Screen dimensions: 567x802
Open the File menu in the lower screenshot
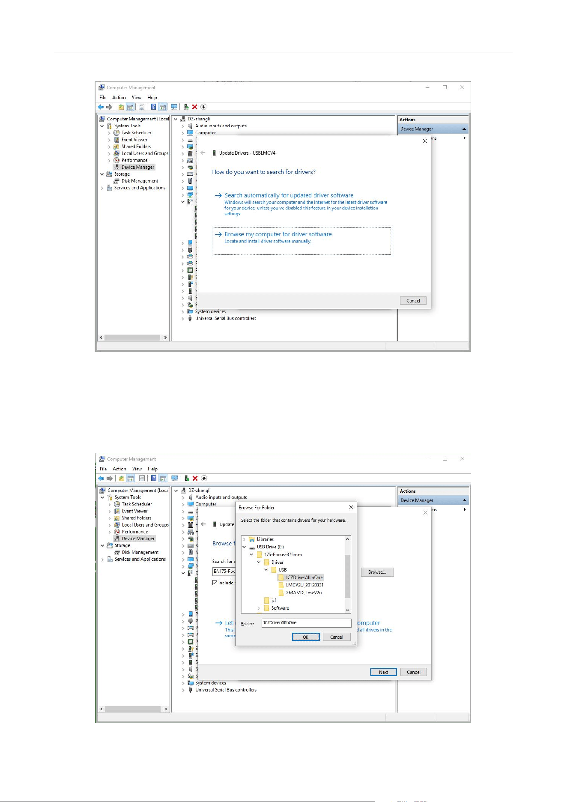pos(103,469)
